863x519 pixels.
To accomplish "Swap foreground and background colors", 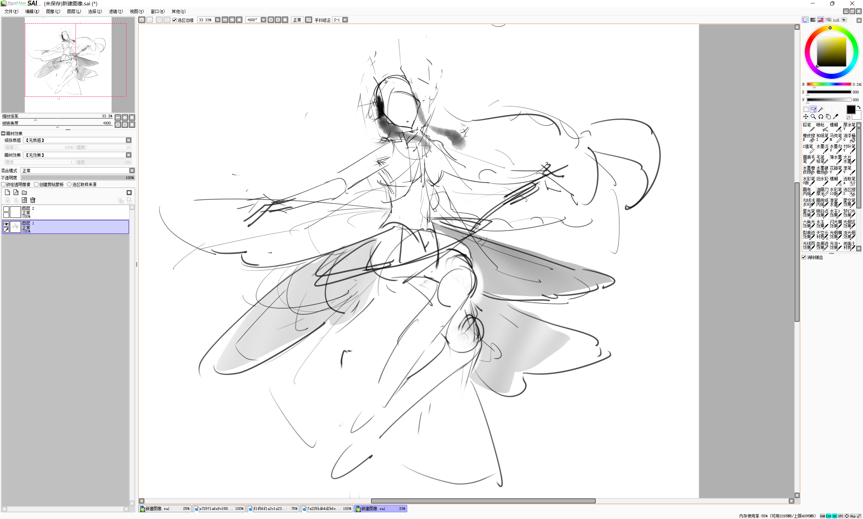I will (x=859, y=107).
